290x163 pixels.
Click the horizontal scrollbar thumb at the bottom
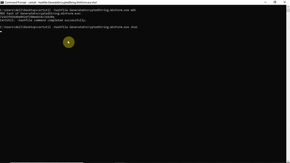pyautogui.click(x=47, y=163)
